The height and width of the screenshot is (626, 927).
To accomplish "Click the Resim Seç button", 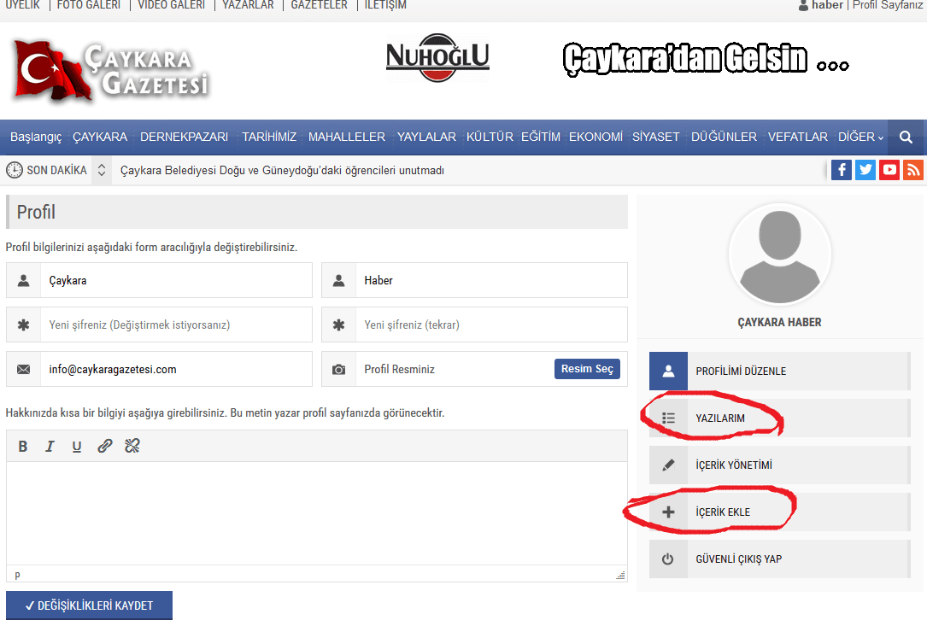I will 587,369.
